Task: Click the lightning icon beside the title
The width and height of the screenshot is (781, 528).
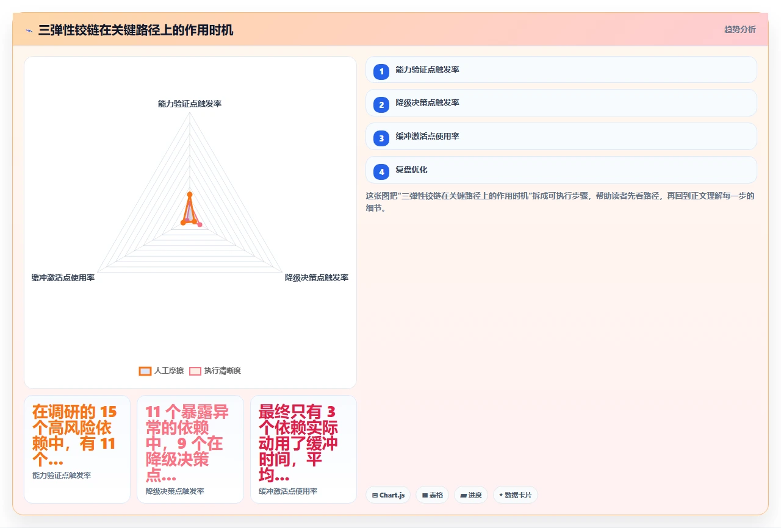Action: [29, 30]
